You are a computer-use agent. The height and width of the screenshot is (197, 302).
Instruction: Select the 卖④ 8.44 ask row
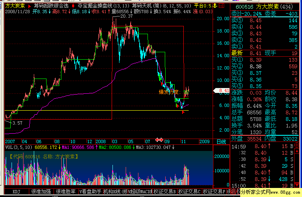(265, 27)
